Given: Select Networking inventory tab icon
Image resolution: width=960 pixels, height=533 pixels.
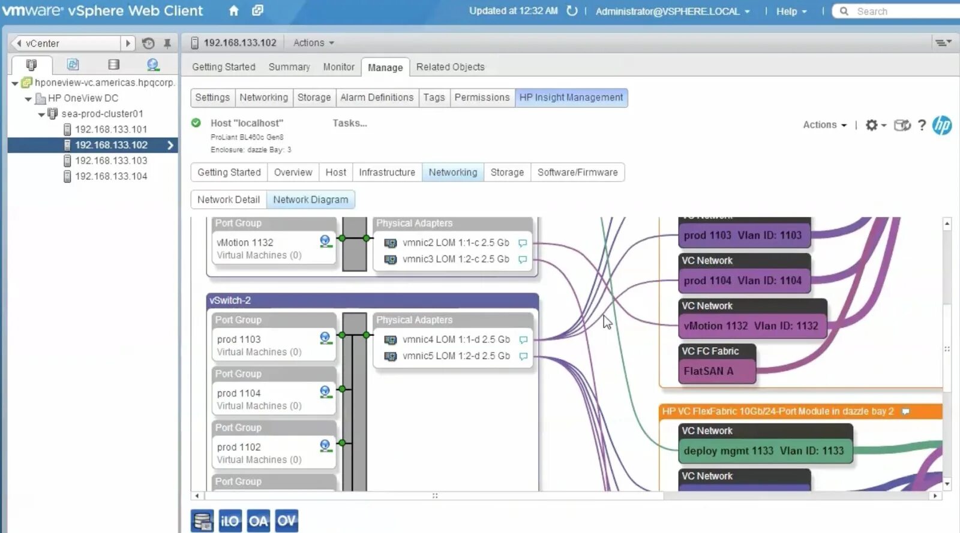Looking at the screenshot, I should click(153, 64).
